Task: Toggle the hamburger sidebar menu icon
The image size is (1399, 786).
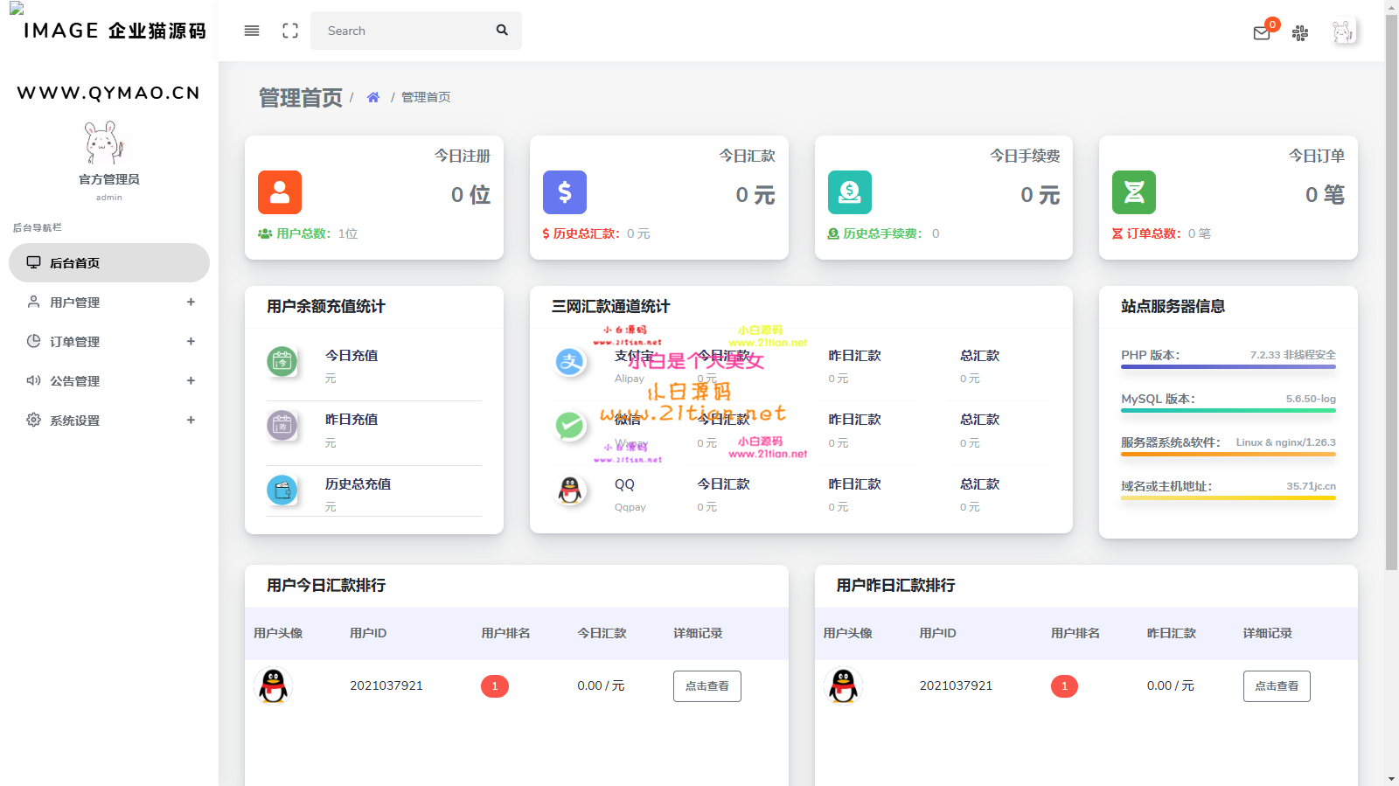Action: 252,31
